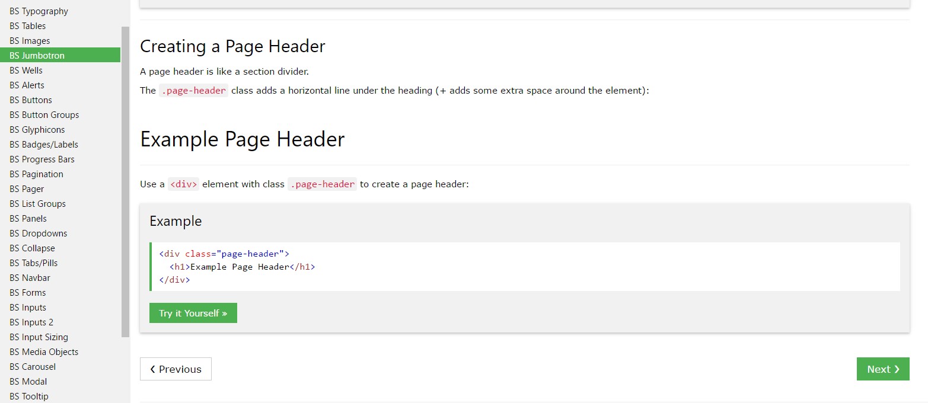Click the div class page-header code line

tap(224, 254)
